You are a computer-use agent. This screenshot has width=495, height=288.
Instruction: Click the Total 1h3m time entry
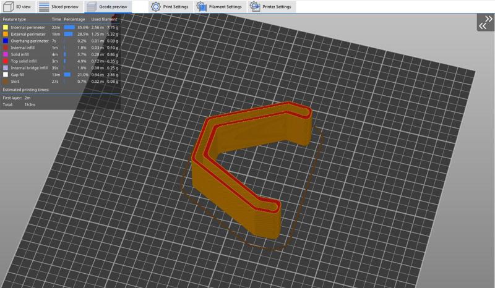(19, 104)
